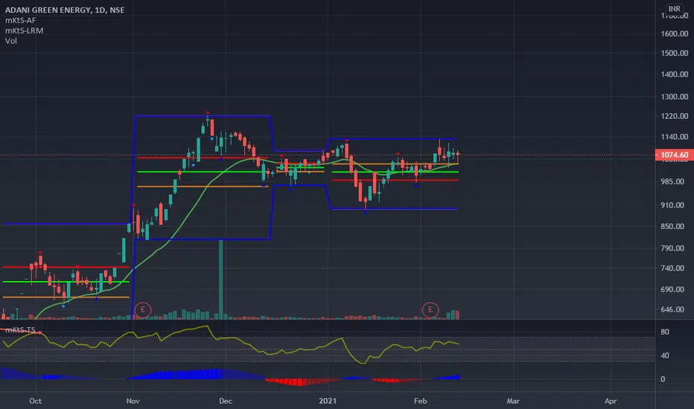This screenshot has width=694, height=409.
Task: Click the 40 level on oscillator scale
Action: point(665,355)
